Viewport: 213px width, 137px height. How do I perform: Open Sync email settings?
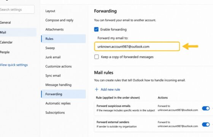coord(53,76)
